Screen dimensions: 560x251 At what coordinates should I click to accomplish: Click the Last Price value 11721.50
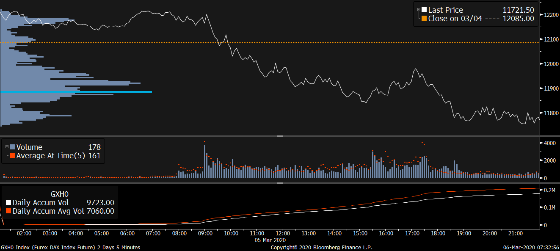[518, 10]
